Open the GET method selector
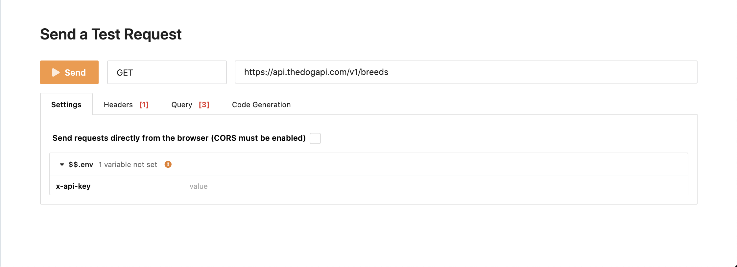The image size is (737, 267). coord(167,72)
